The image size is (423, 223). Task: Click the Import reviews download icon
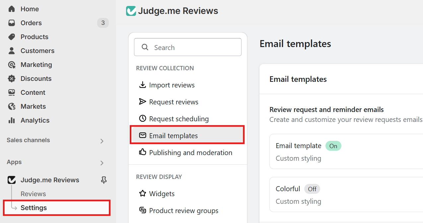tap(142, 85)
